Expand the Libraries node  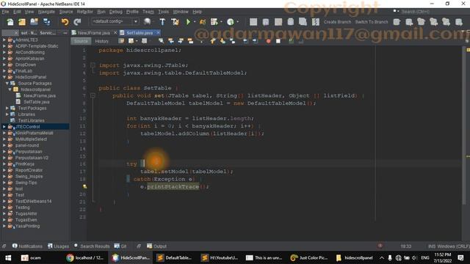click(x=7, y=114)
